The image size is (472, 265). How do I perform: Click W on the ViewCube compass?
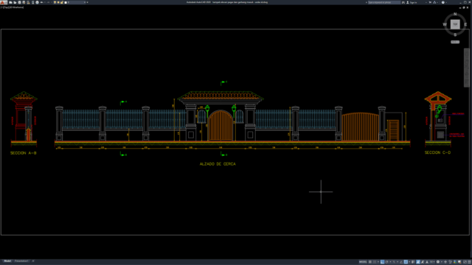coord(445,24)
